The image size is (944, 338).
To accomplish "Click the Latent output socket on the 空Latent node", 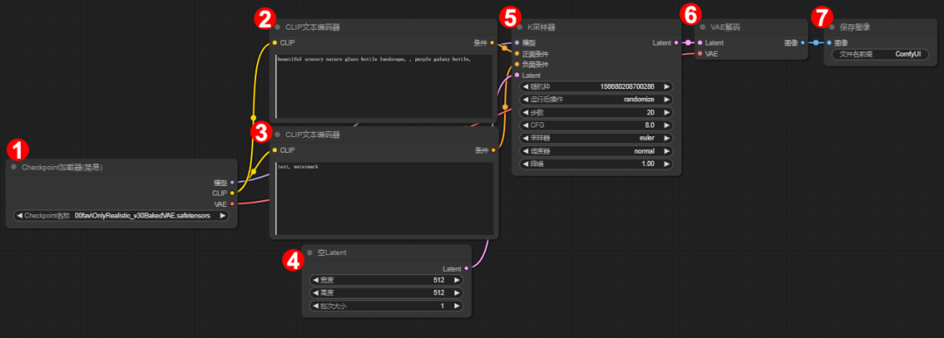I will tap(466, 268).
